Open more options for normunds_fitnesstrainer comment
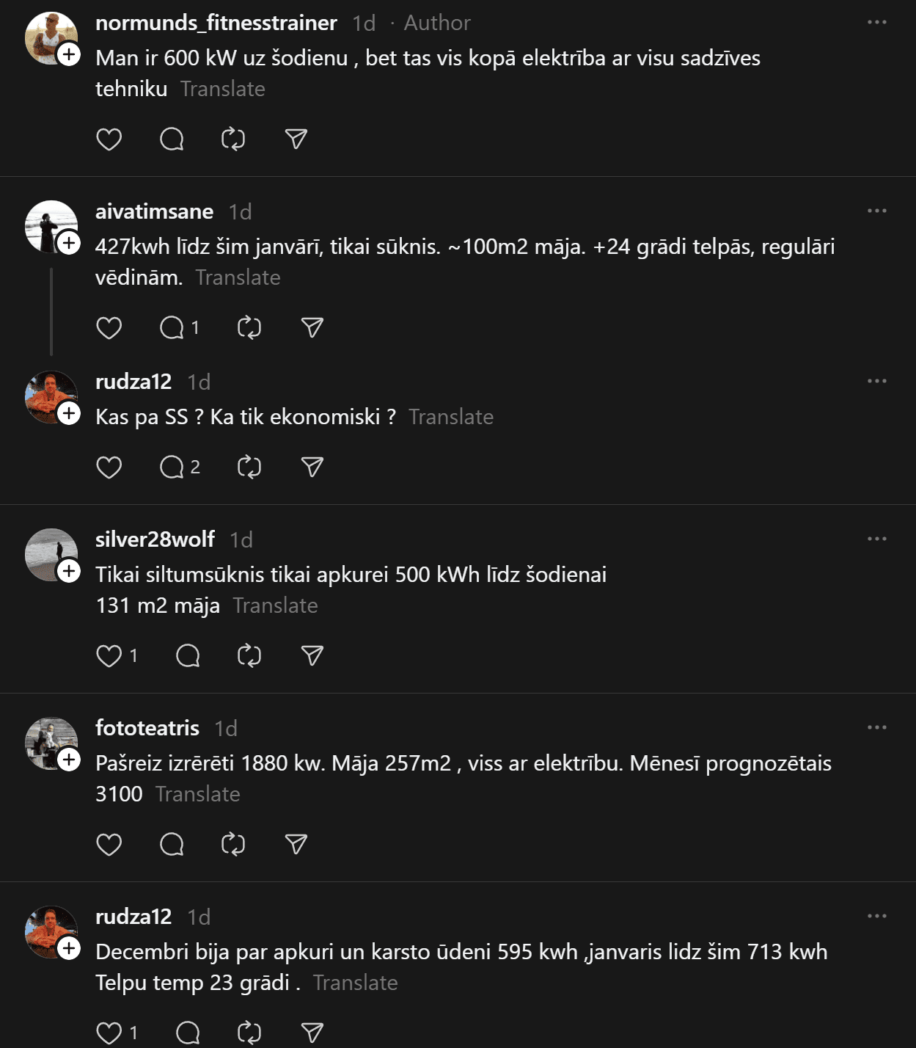The width and height of the screenshot is (916, 1048). pos(876,23)
